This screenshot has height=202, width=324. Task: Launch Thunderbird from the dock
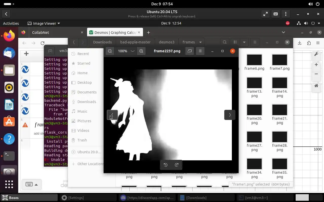coord(9,53)
